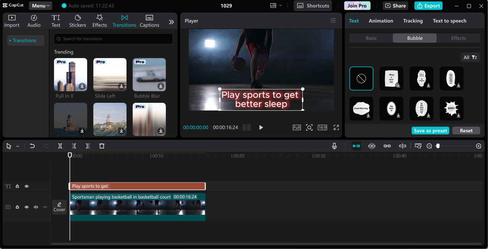Open the layout dropdown arrow in title bar
This screenshot has height=249, width=488.
coord(281,6)
